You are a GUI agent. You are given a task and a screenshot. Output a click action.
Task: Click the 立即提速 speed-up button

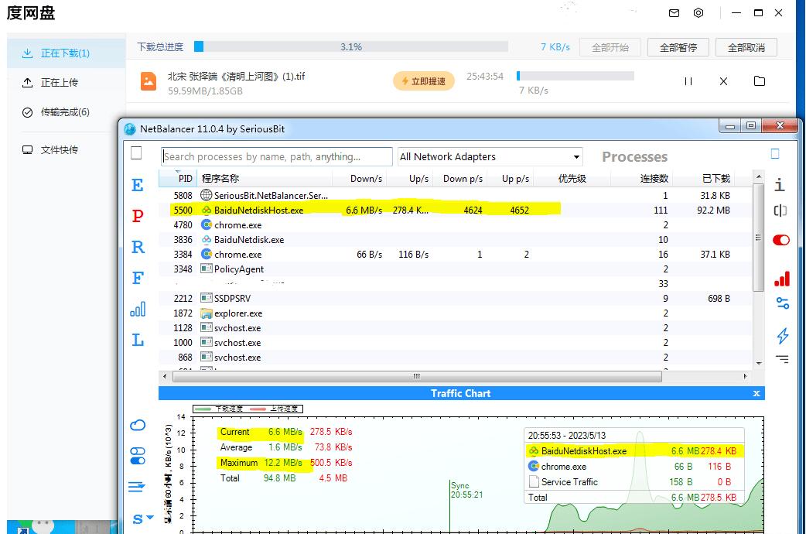(424, 81)
